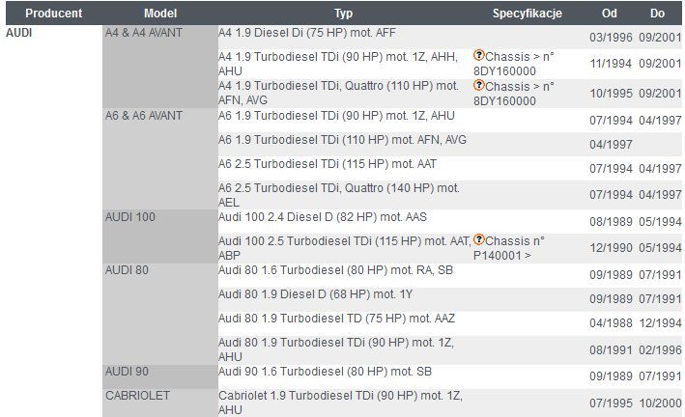The height and width of the screenshot is (417, 685).
Task: Click the AUDI producer label
Action: pos(18,33)
